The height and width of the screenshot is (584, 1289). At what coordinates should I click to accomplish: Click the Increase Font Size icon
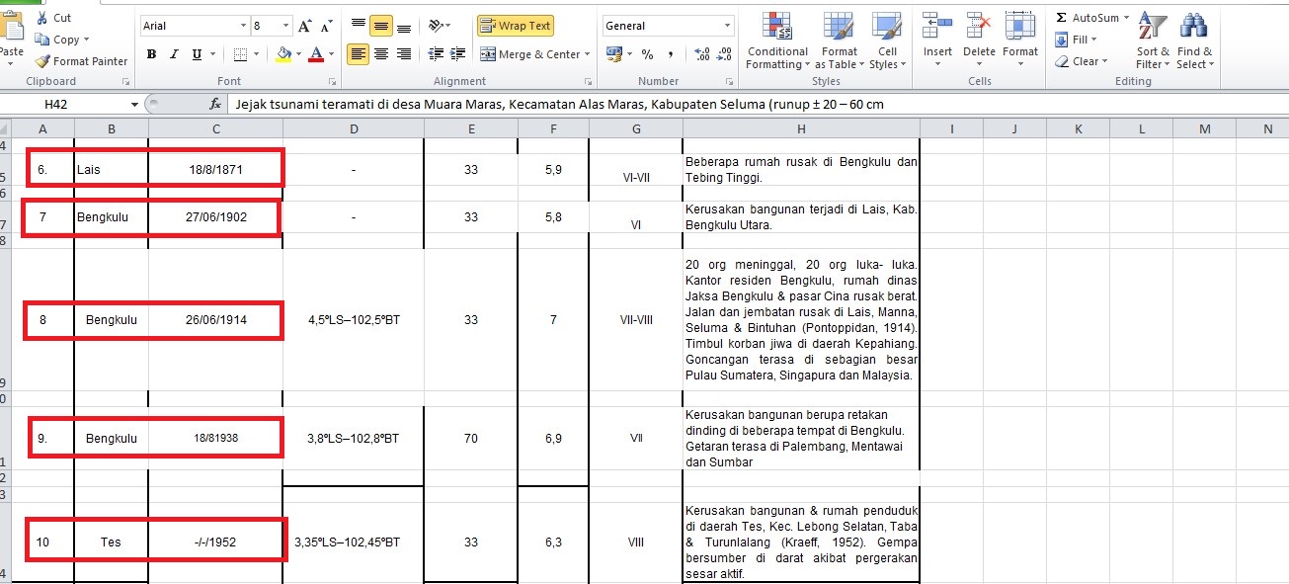(305, 26)
